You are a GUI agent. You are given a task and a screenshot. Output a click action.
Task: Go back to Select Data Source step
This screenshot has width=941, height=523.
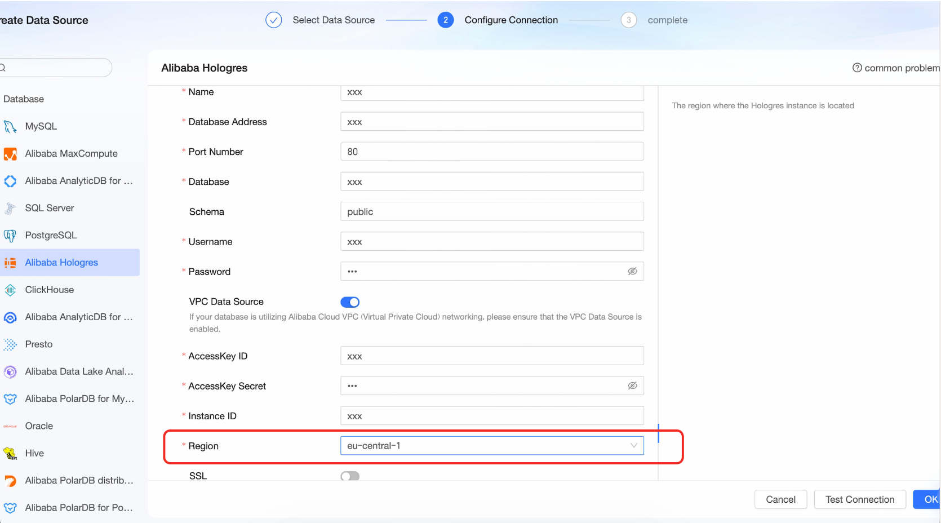334,20
